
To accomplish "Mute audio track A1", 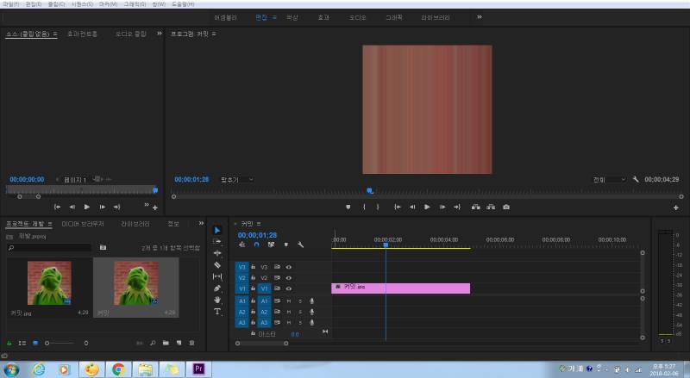I will click(289, 301).
